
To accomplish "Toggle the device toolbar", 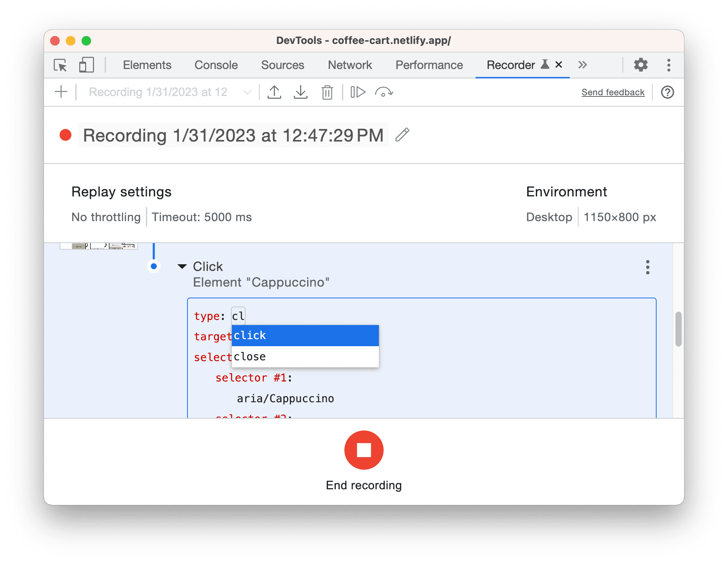I will pyautogui.click(x=87, y=65).
